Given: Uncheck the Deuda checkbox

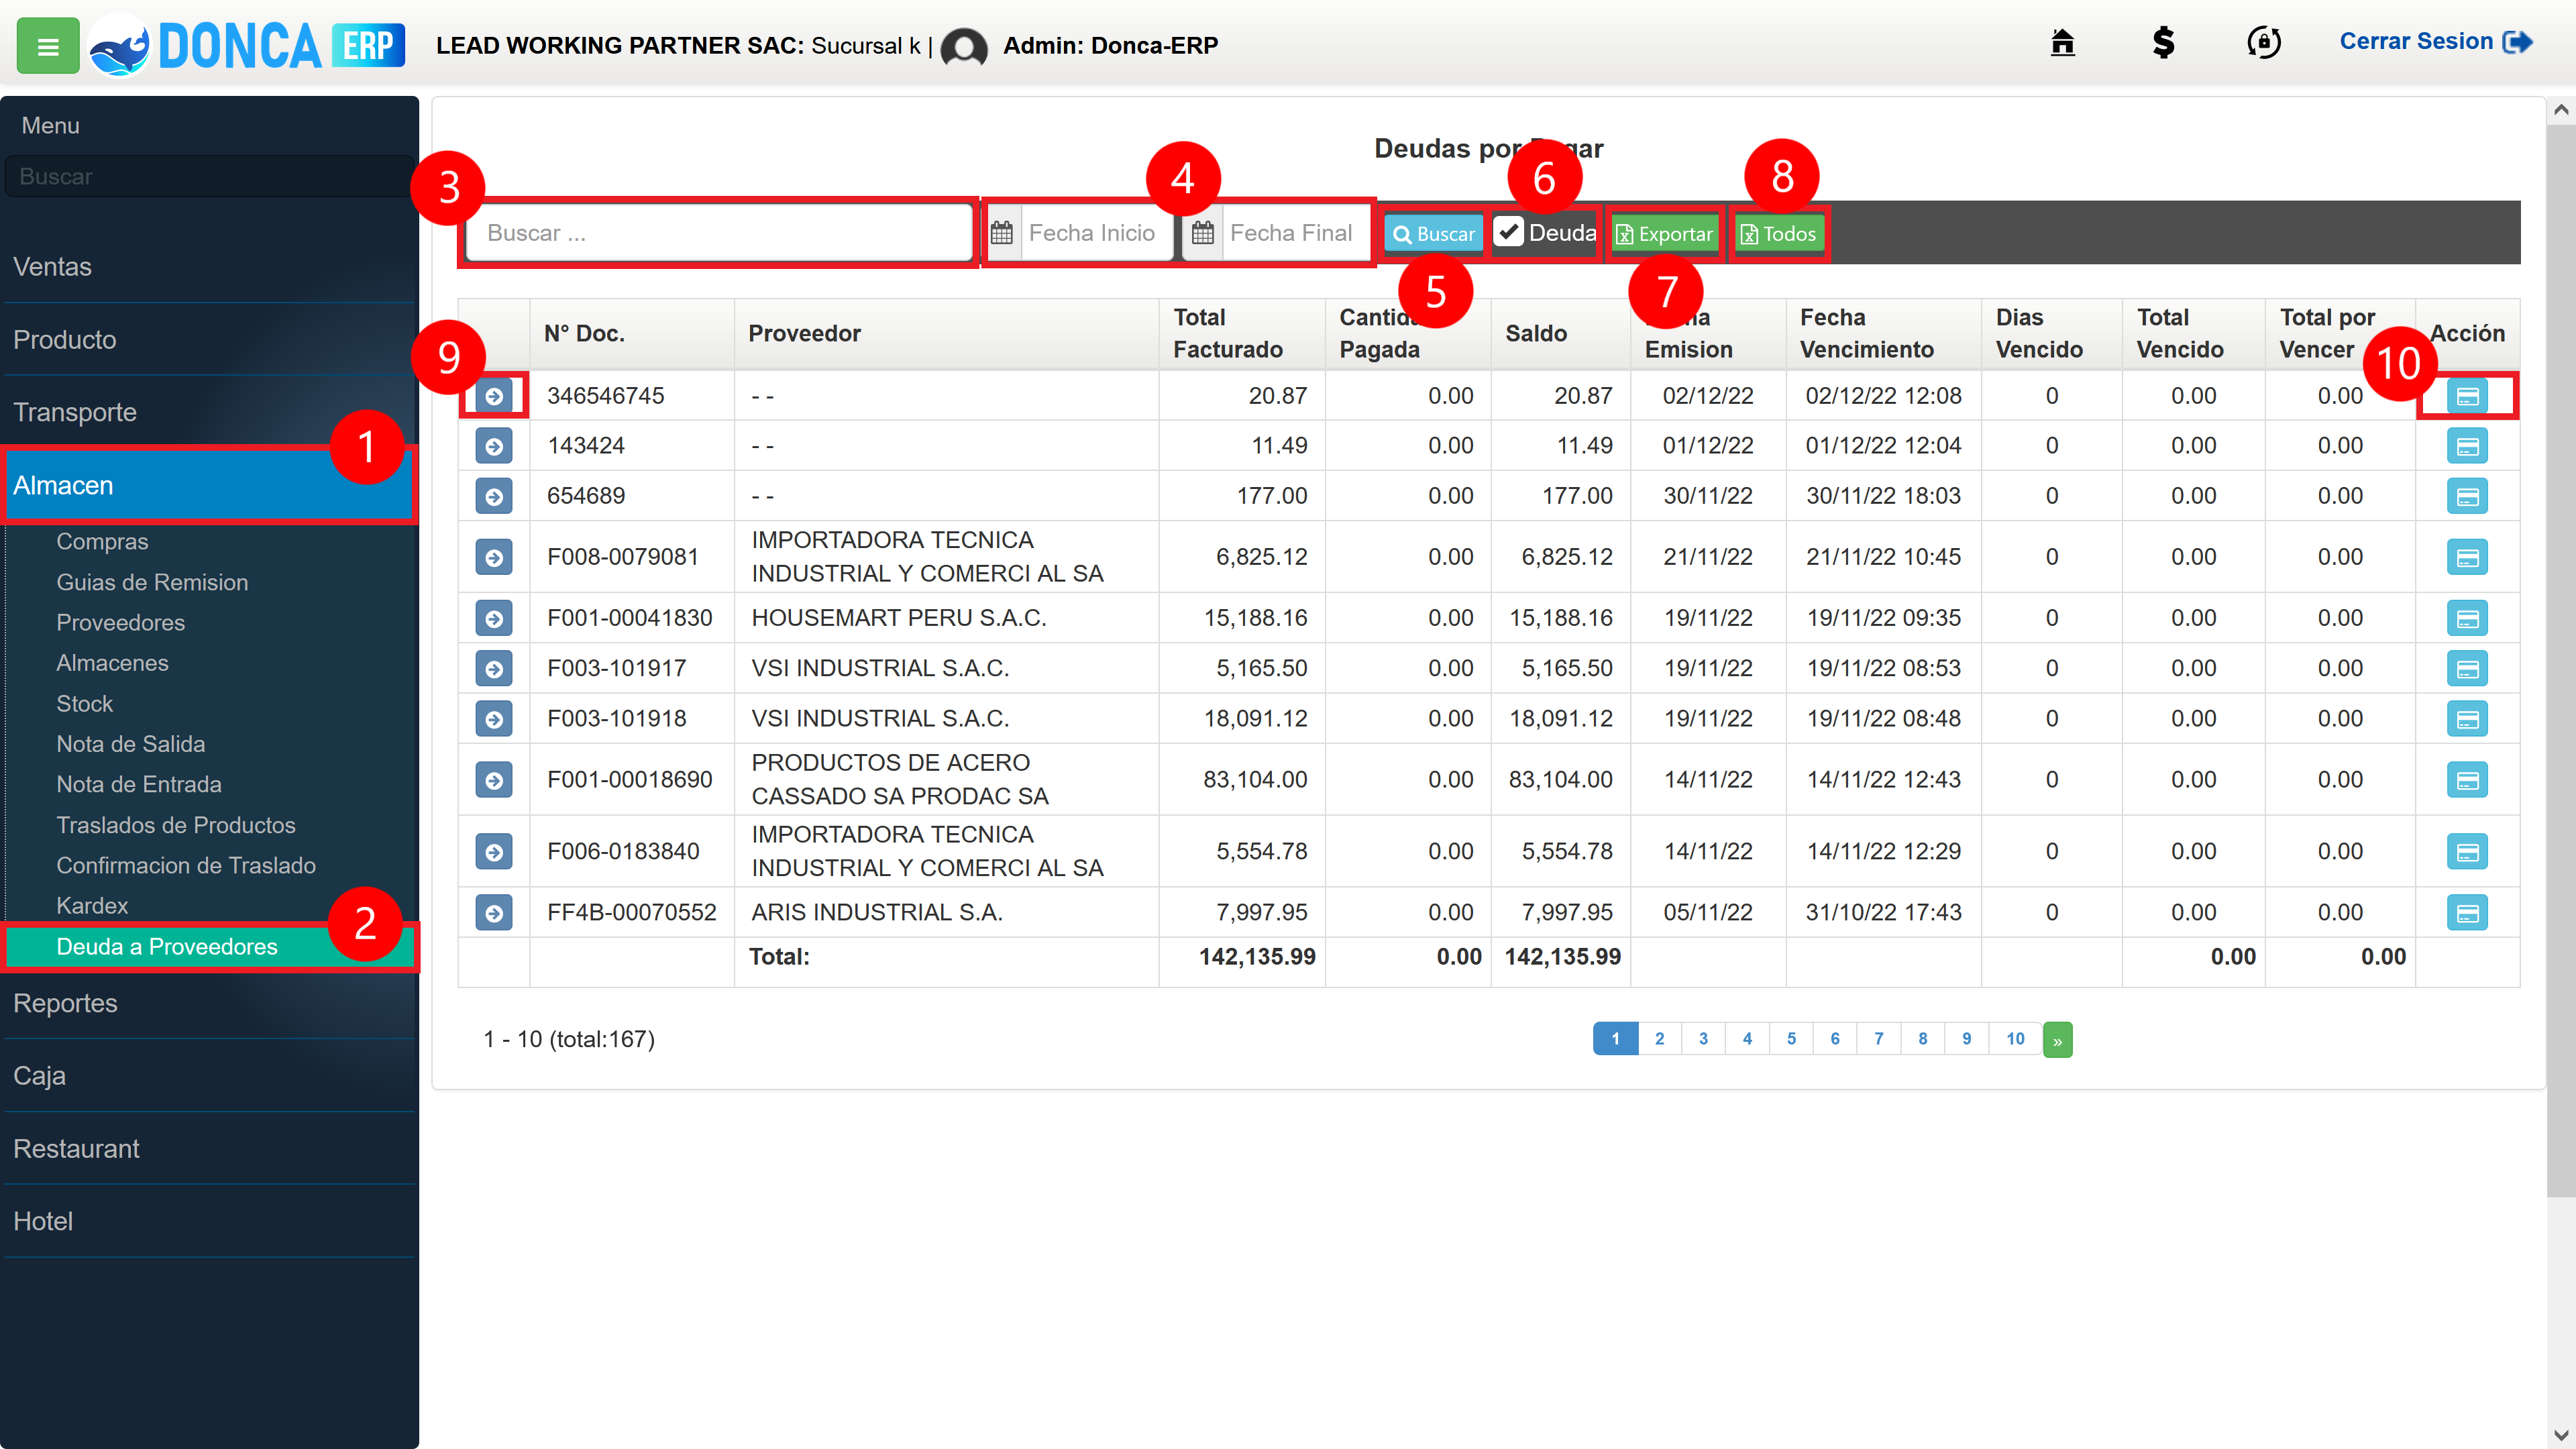Looking at the screenshot, I should tap(1509, 232).
